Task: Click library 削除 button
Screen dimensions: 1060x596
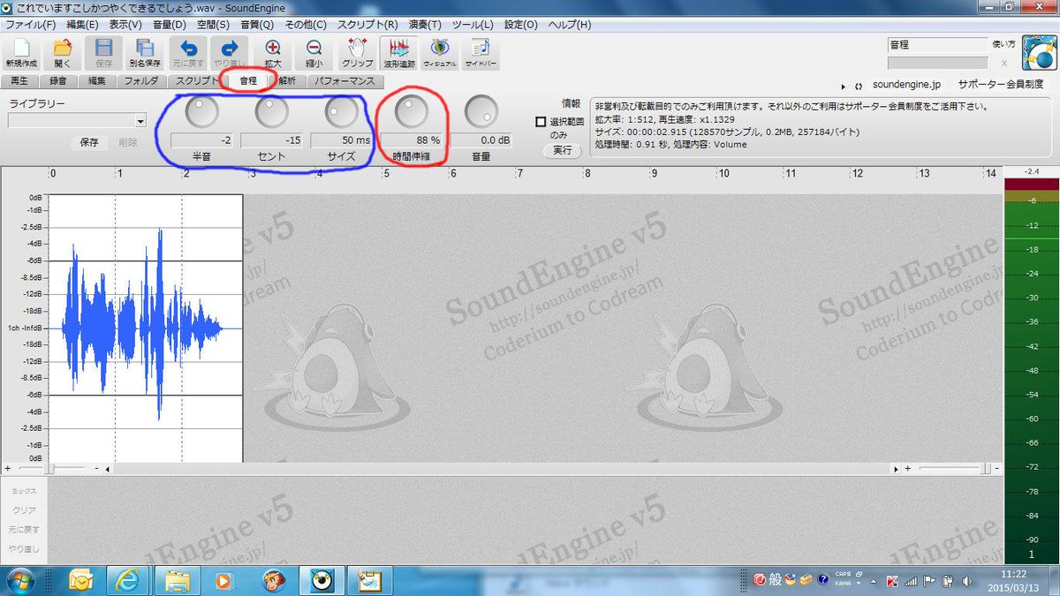Action: point(128,142)
